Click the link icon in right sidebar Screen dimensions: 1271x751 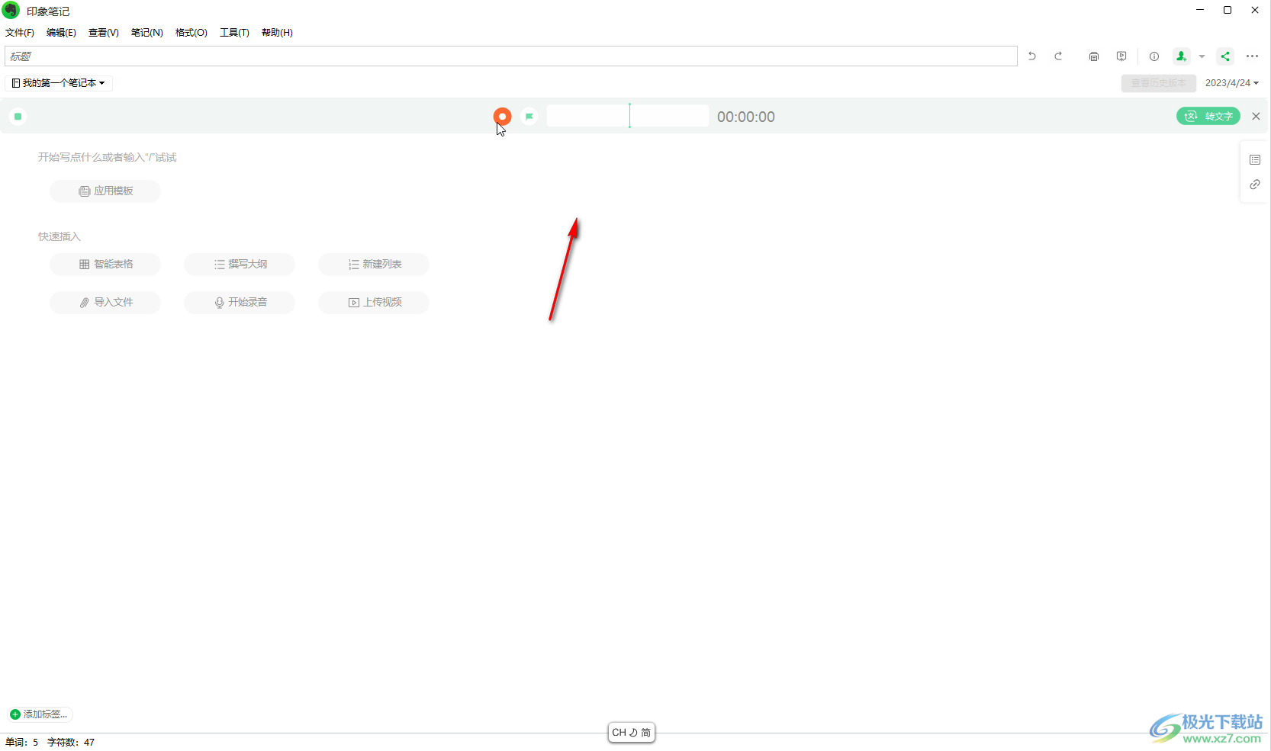pos(1255,185)
